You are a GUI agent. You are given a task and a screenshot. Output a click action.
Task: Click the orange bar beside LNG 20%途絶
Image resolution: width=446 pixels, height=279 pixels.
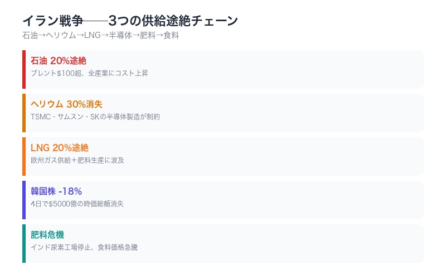coord(24,156)
